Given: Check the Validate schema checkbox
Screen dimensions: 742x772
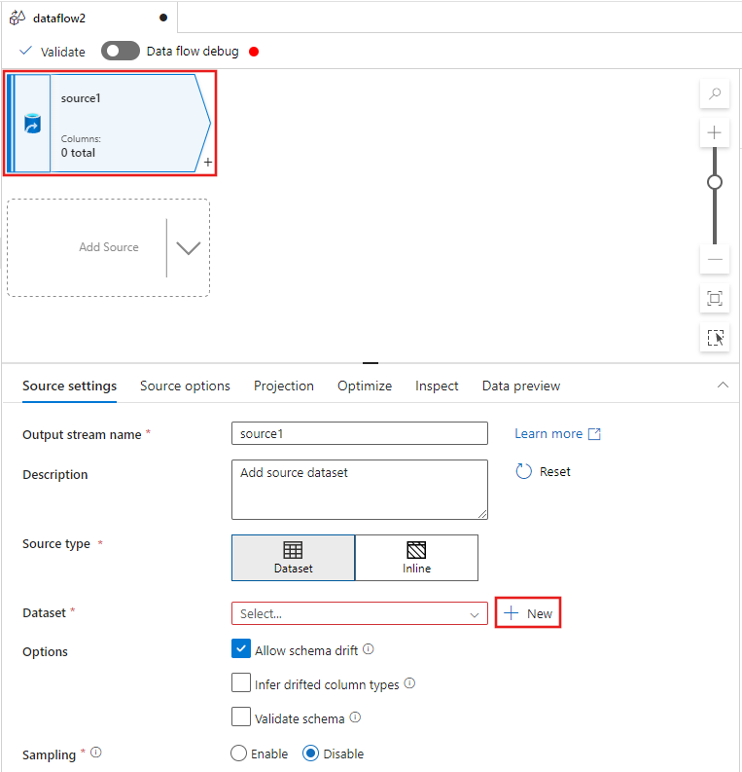Looking at the screenshot, I should coord(241,717).
